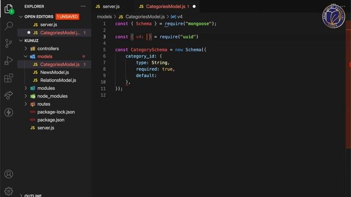Click the CategorySchema identifier in code

click(149, 50)
